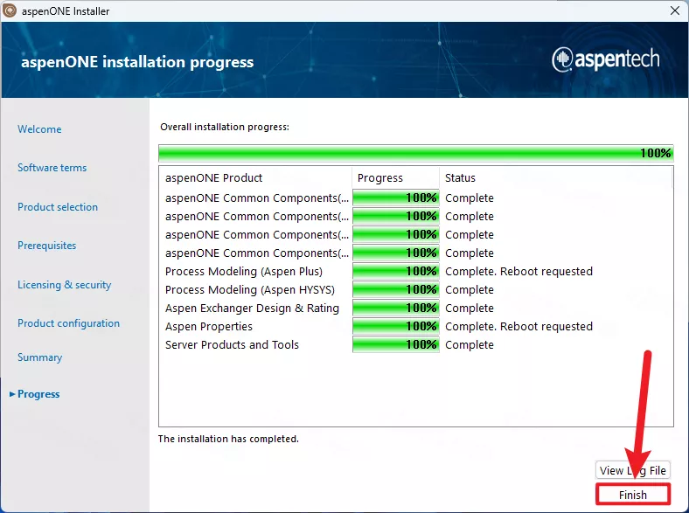The image size is (689, 513).
Task: Select the Process Modeling (Aspen Plus) row
Action: point(244,271)
